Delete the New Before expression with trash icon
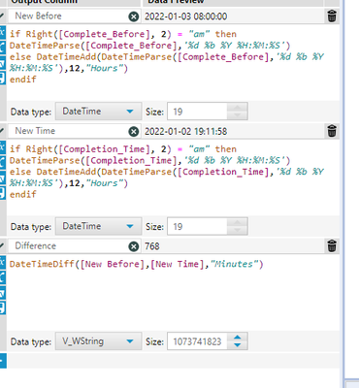Viewport: 359px width, 388px height. pos(332,16)
